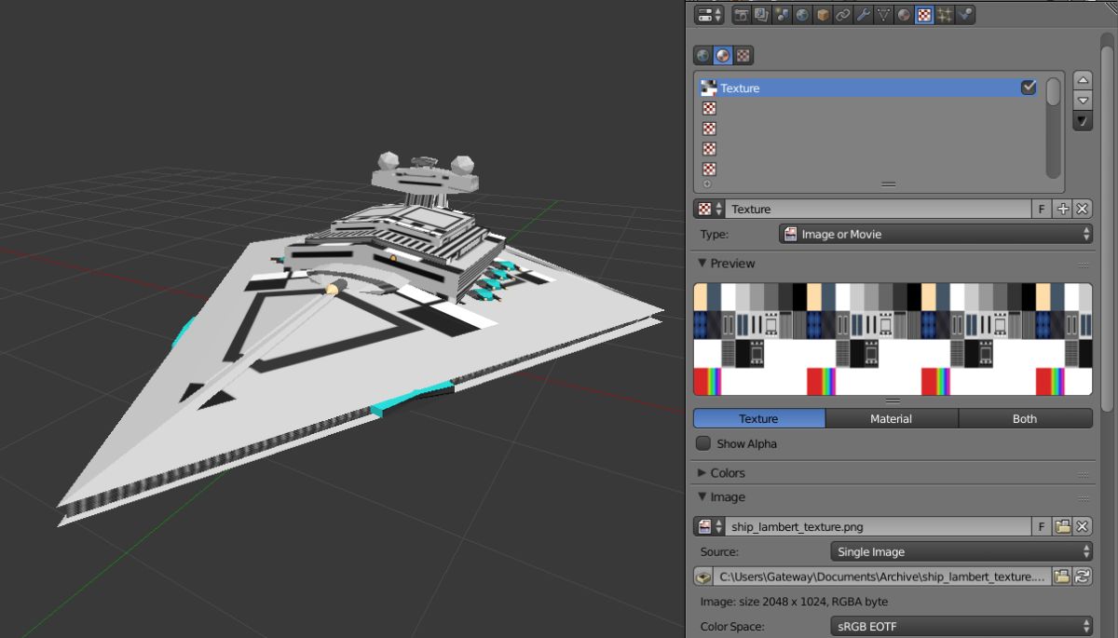Click the Image panel drag grip
This screenshot has width=1118, height=638.
pyautogui.click(x=1084, y=497)
